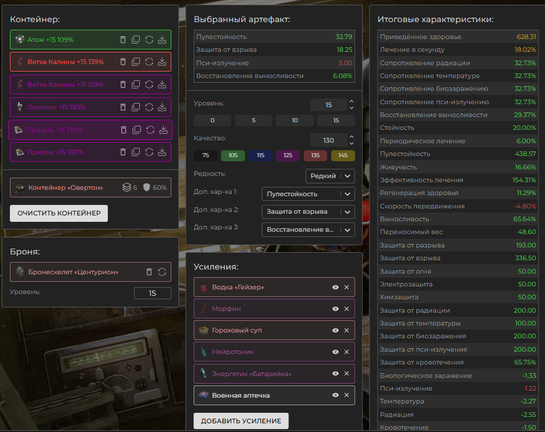545x432 pixels.
Task: Decrease the Уровень level stepper
Action: [351, 108]
